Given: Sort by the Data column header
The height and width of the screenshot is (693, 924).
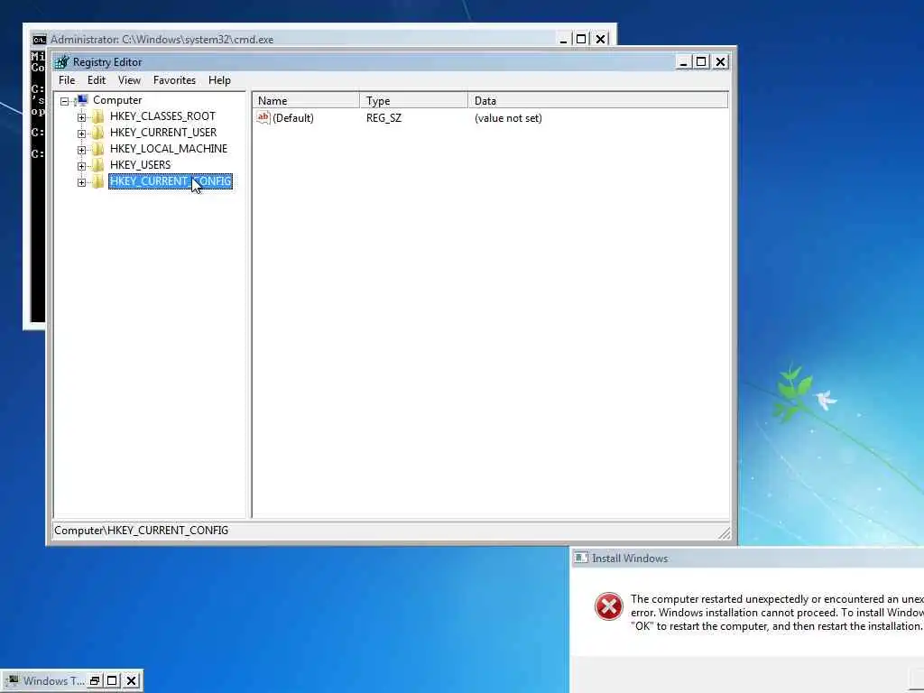Looking at the screenshot, I should 598,101.
